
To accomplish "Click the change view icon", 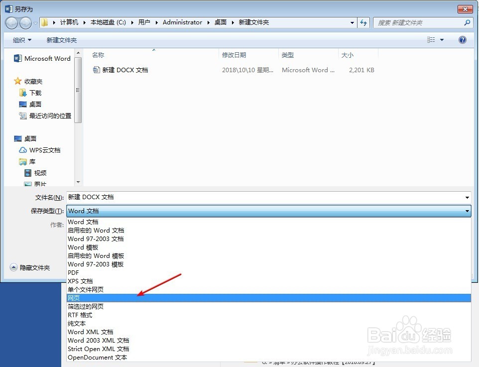I will (431, 40).
